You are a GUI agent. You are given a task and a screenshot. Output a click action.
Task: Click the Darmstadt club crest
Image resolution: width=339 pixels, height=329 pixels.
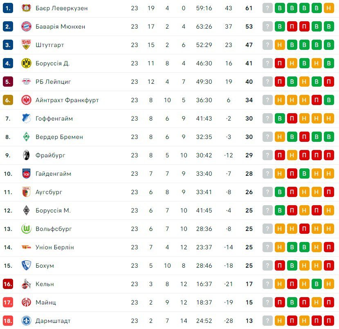(26, 321)
